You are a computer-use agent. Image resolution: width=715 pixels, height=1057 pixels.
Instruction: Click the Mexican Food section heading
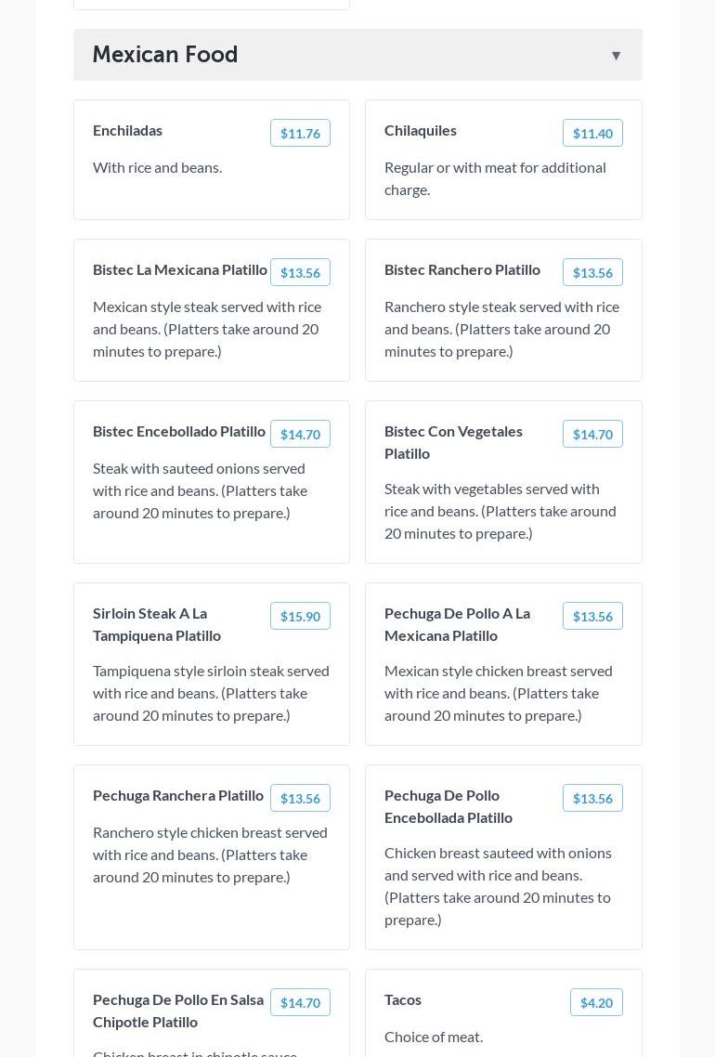(165, 55)
